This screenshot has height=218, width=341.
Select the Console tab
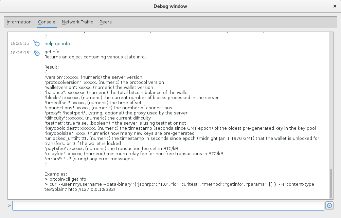(x=46, y=22)
